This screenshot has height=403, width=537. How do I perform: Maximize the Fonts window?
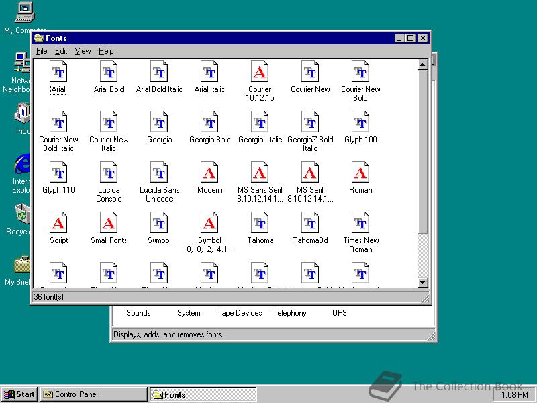[410, 38]
